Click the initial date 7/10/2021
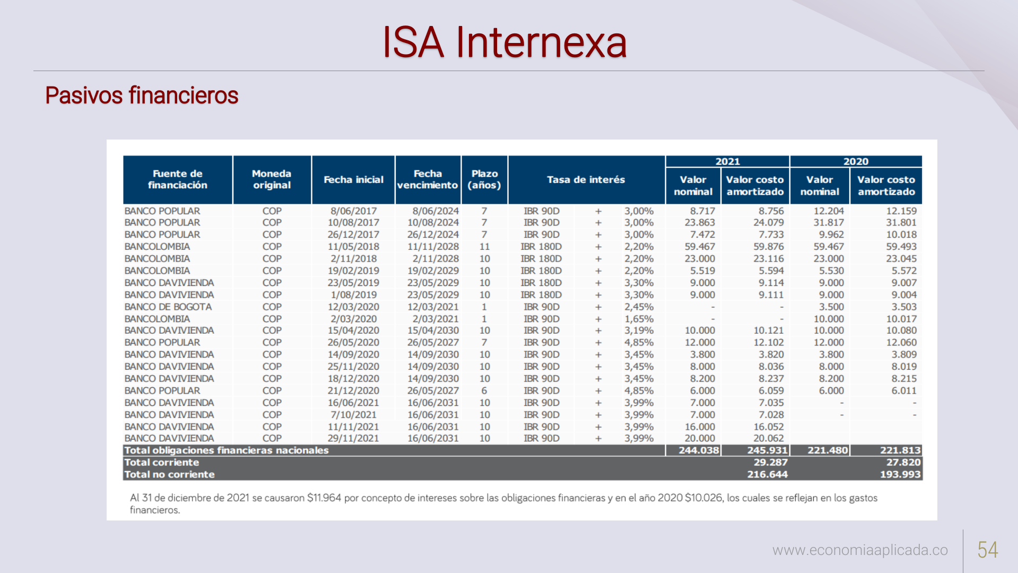 coord(353,414)
